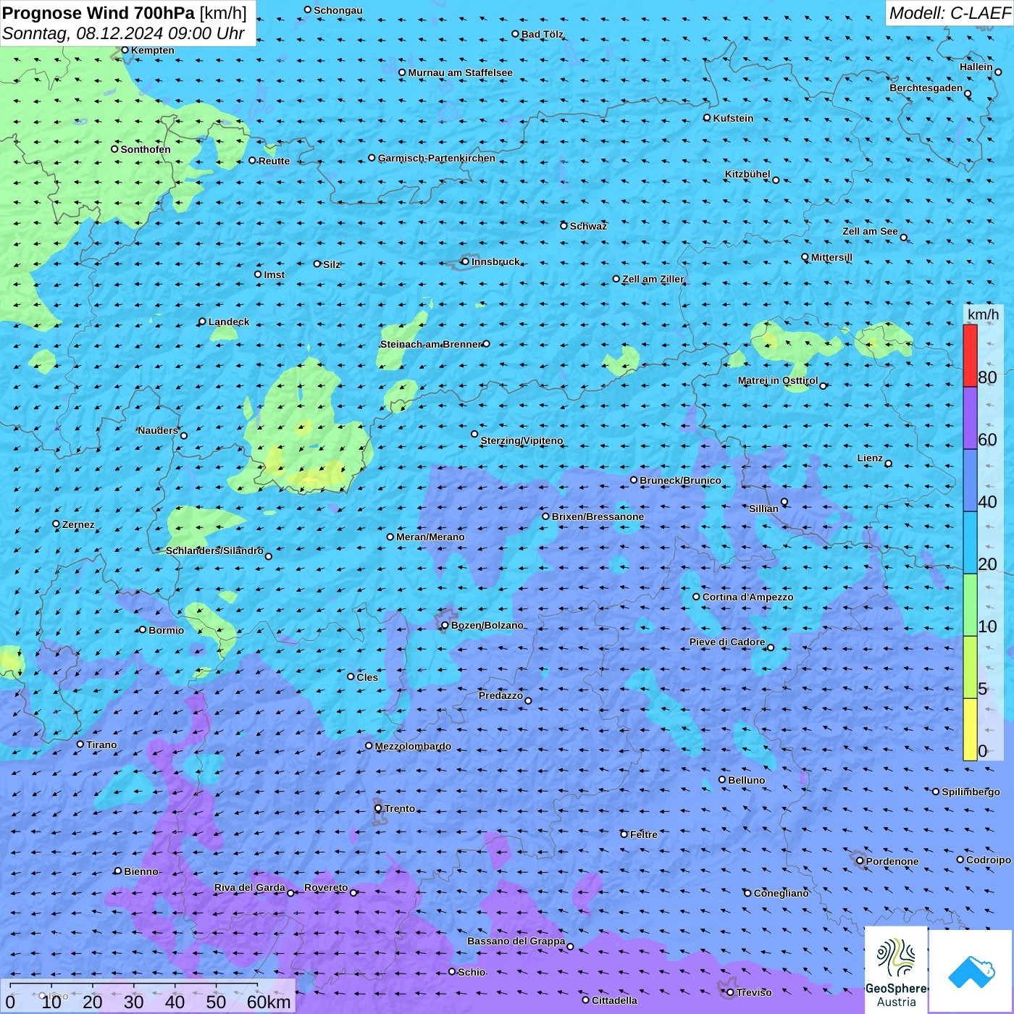Click the 'Spilimbergo' label

click(x=971, y=792)
